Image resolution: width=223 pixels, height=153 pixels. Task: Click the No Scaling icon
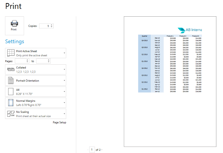click(x=11, y=114)
